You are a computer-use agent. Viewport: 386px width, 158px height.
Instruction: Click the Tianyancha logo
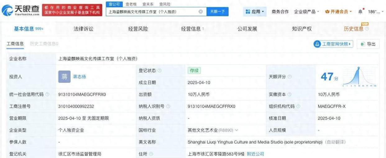pyautogui.click(x=21, y=10)
